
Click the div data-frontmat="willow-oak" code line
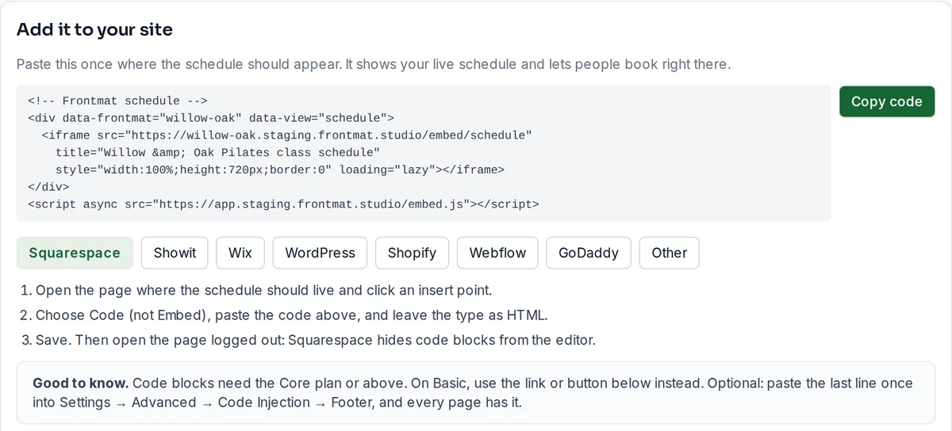[211, 118]
